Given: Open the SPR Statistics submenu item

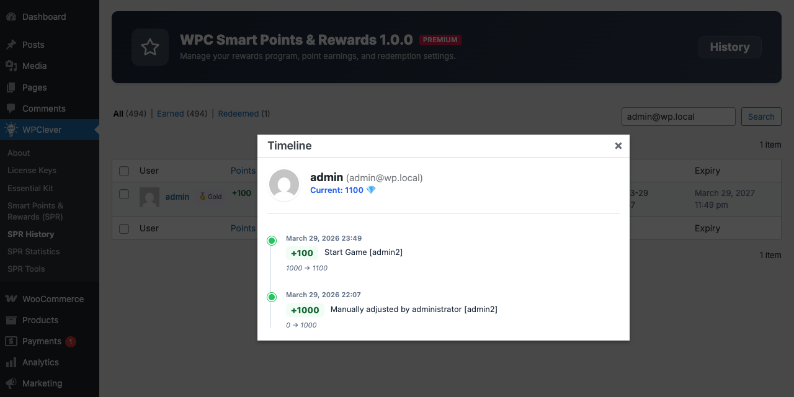Looking at the screenshot, I should pyautogui.click(x=33, y=251).
